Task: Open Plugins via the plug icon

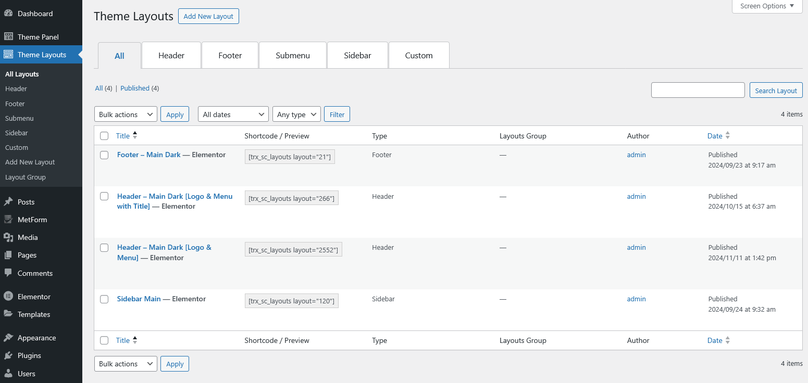Action: coord(8,355)
